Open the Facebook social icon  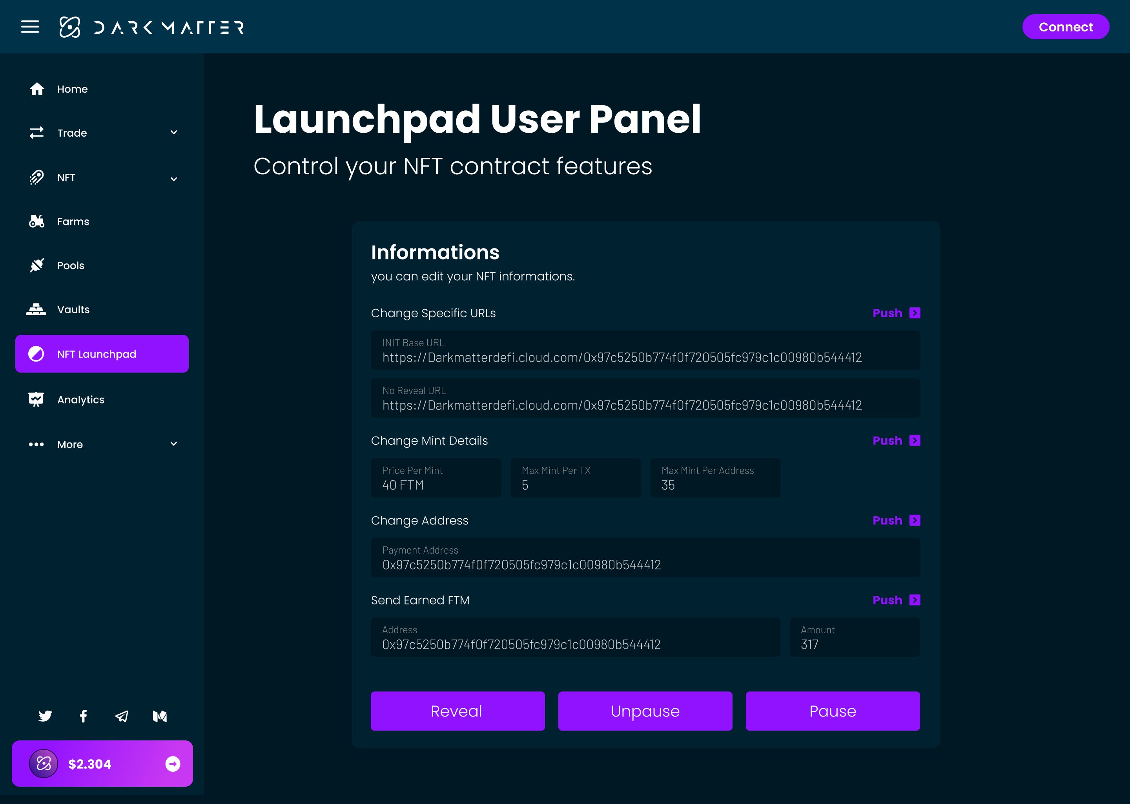coord(84,716)
